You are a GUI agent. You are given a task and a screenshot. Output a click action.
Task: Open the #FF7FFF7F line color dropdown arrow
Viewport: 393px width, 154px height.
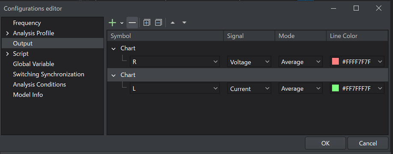click(x=380, y=89)
